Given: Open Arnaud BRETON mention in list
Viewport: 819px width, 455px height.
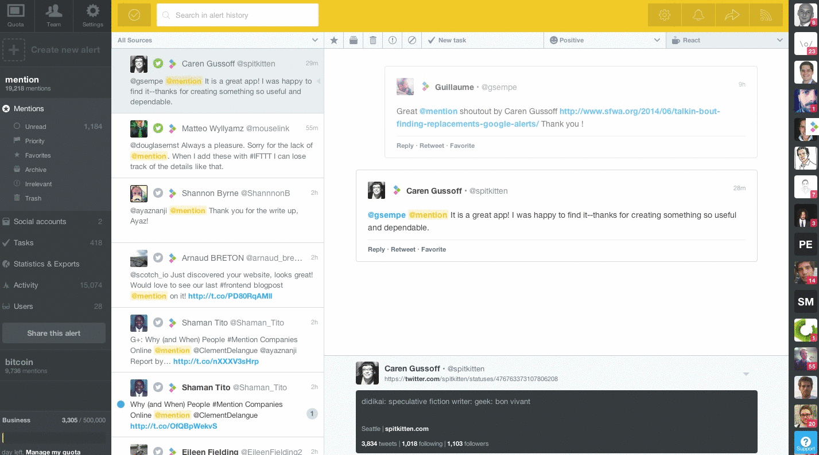Looking at the screenshot, I should coord(218,275).
